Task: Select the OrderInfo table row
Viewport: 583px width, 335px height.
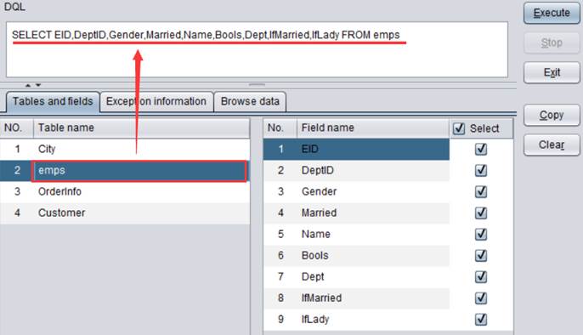Action: [125, 192]
